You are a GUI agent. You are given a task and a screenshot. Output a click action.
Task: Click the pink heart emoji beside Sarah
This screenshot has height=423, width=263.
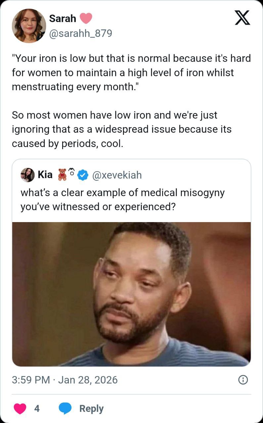click(85, 19)
